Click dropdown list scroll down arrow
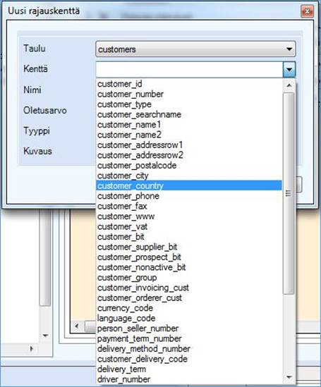 (x=289, y=377)
